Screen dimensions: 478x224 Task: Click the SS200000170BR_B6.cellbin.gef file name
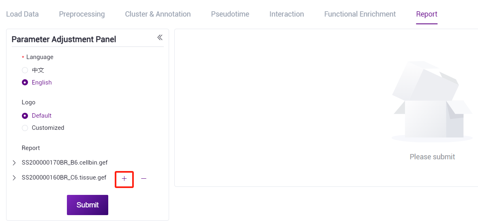[x=64, y=163]
